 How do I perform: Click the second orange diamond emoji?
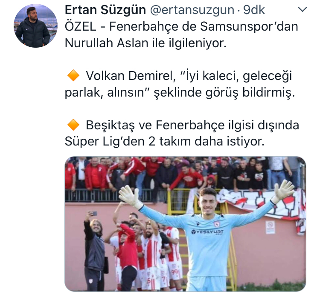click(73, 125)
